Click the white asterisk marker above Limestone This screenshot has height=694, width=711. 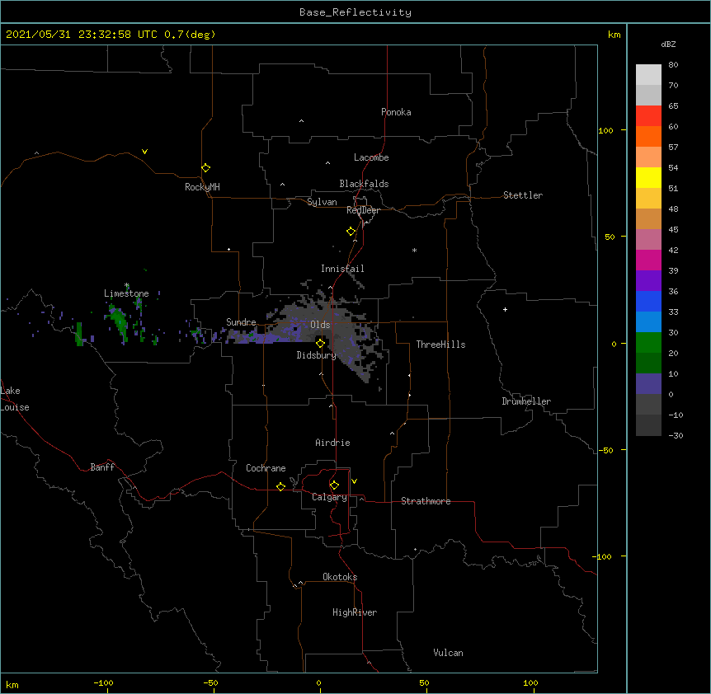coord(126,285)
